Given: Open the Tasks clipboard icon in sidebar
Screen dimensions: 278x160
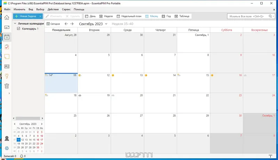Looking at the screenshot, I should [7, 47].
